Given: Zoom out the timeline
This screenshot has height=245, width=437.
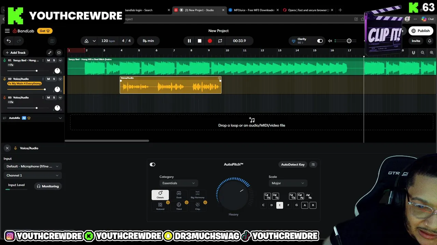Looking at the screenshot, I should pos(422,53).
